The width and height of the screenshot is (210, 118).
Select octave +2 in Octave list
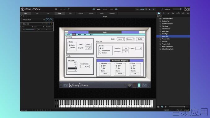point(72,63)
